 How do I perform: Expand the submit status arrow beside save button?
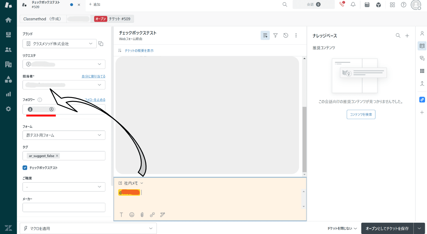[419, 228]
